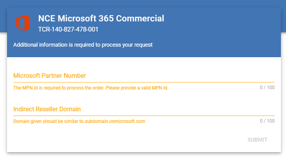Click the gray area below the dialog card
The width and height of the screenshot is (286, 156).
click(143, 154)
